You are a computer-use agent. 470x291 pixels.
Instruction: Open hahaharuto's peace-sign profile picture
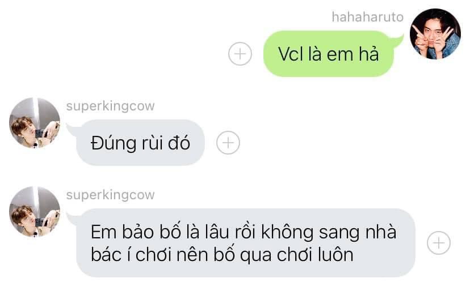click(x=435, y=34)
